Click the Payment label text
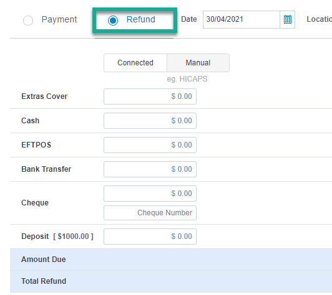The width and height of the screenshot is (332, 295). coord(59,19)
